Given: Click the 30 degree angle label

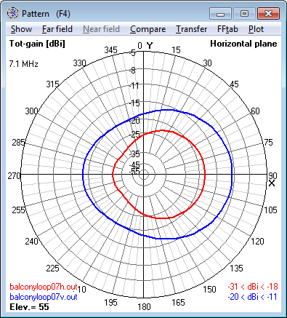Looking at the screenshot, I should pos(207,63).
